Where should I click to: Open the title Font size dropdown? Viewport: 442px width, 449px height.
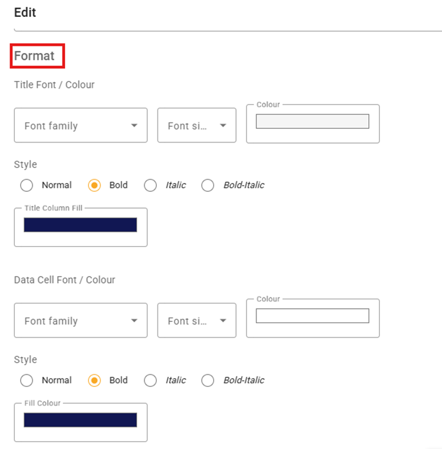click(197, 126)
